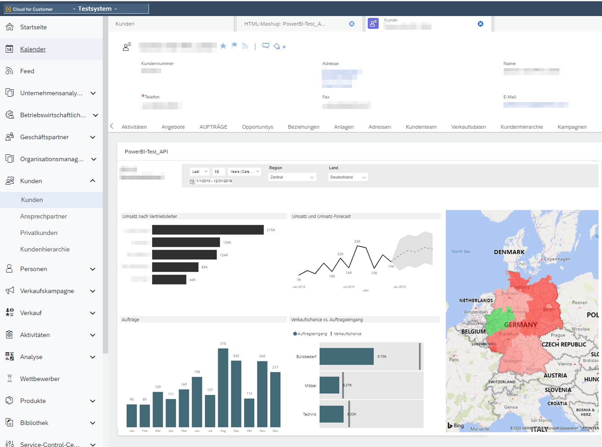This screenshot has width=602, height=447.
Task: Open the Land dropdown showing Deutschland
Action: 348,177
